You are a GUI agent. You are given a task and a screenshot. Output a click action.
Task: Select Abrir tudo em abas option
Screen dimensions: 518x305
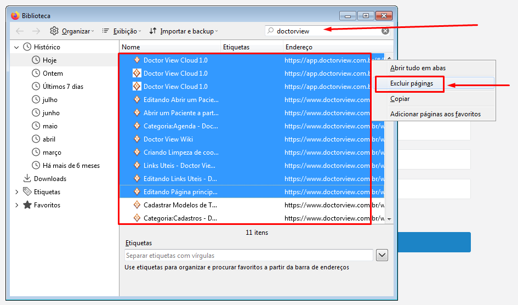(417, 68)
